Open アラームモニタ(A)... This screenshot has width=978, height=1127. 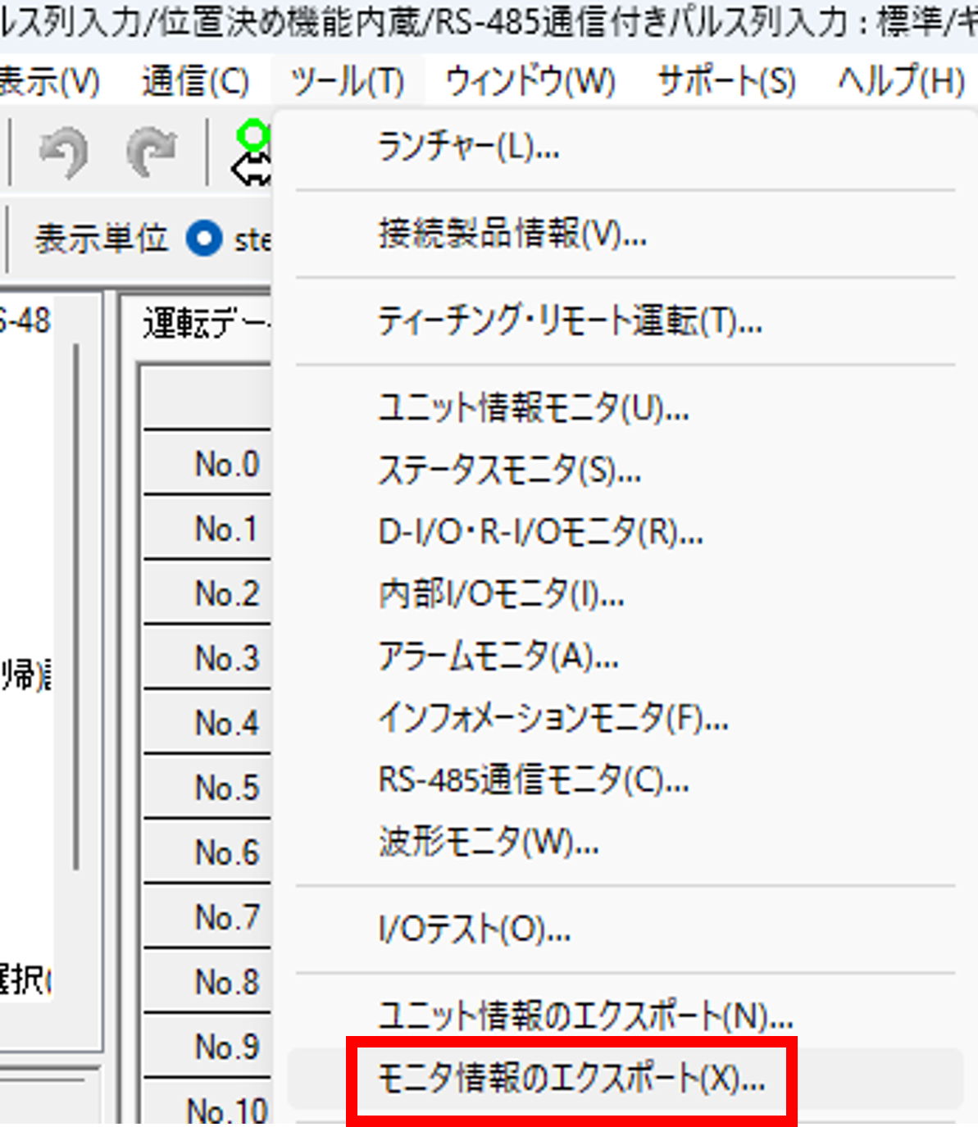[x=625, y=656]
